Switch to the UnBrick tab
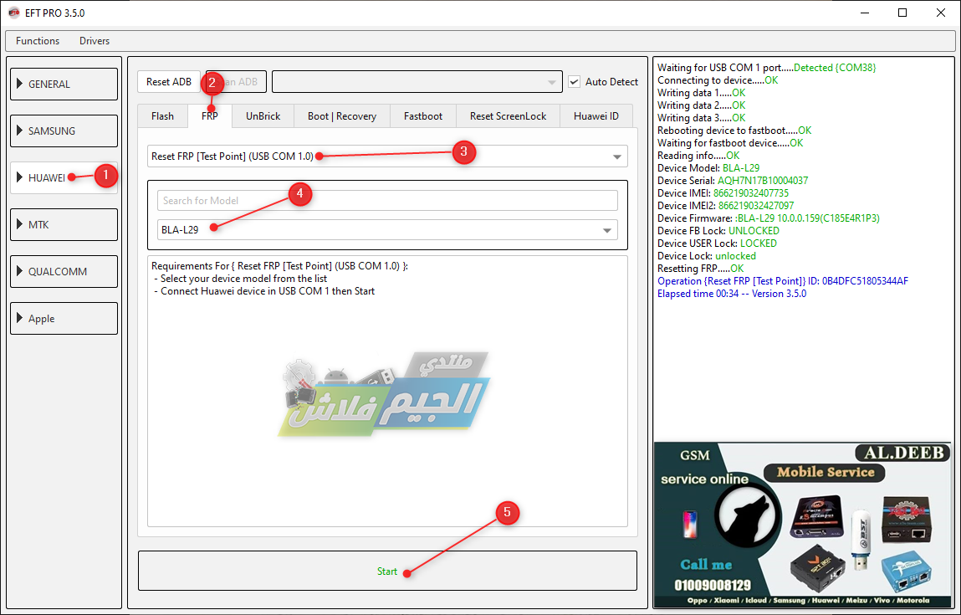The height and width of the screenshot is (615, 961). (263, 115)
